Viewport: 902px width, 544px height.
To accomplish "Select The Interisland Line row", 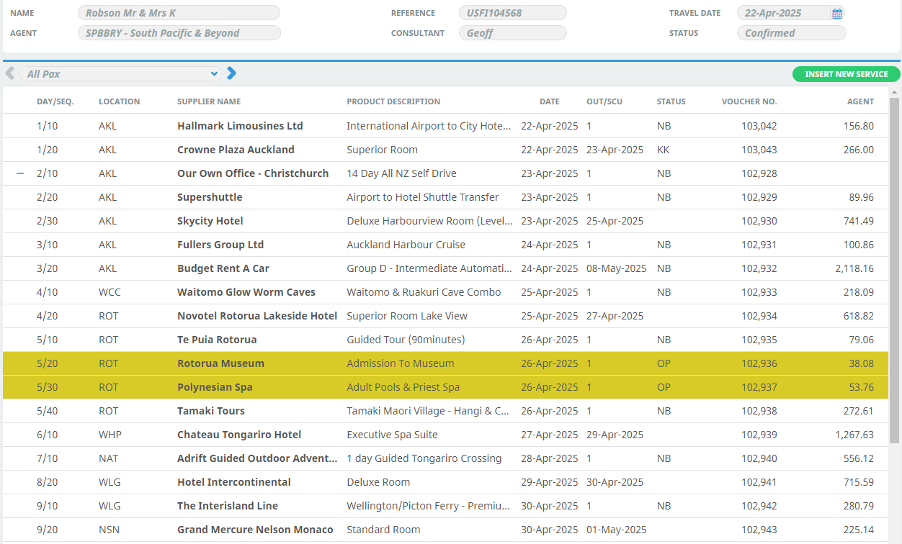I will pyautogui.click(x=445, y=506).
